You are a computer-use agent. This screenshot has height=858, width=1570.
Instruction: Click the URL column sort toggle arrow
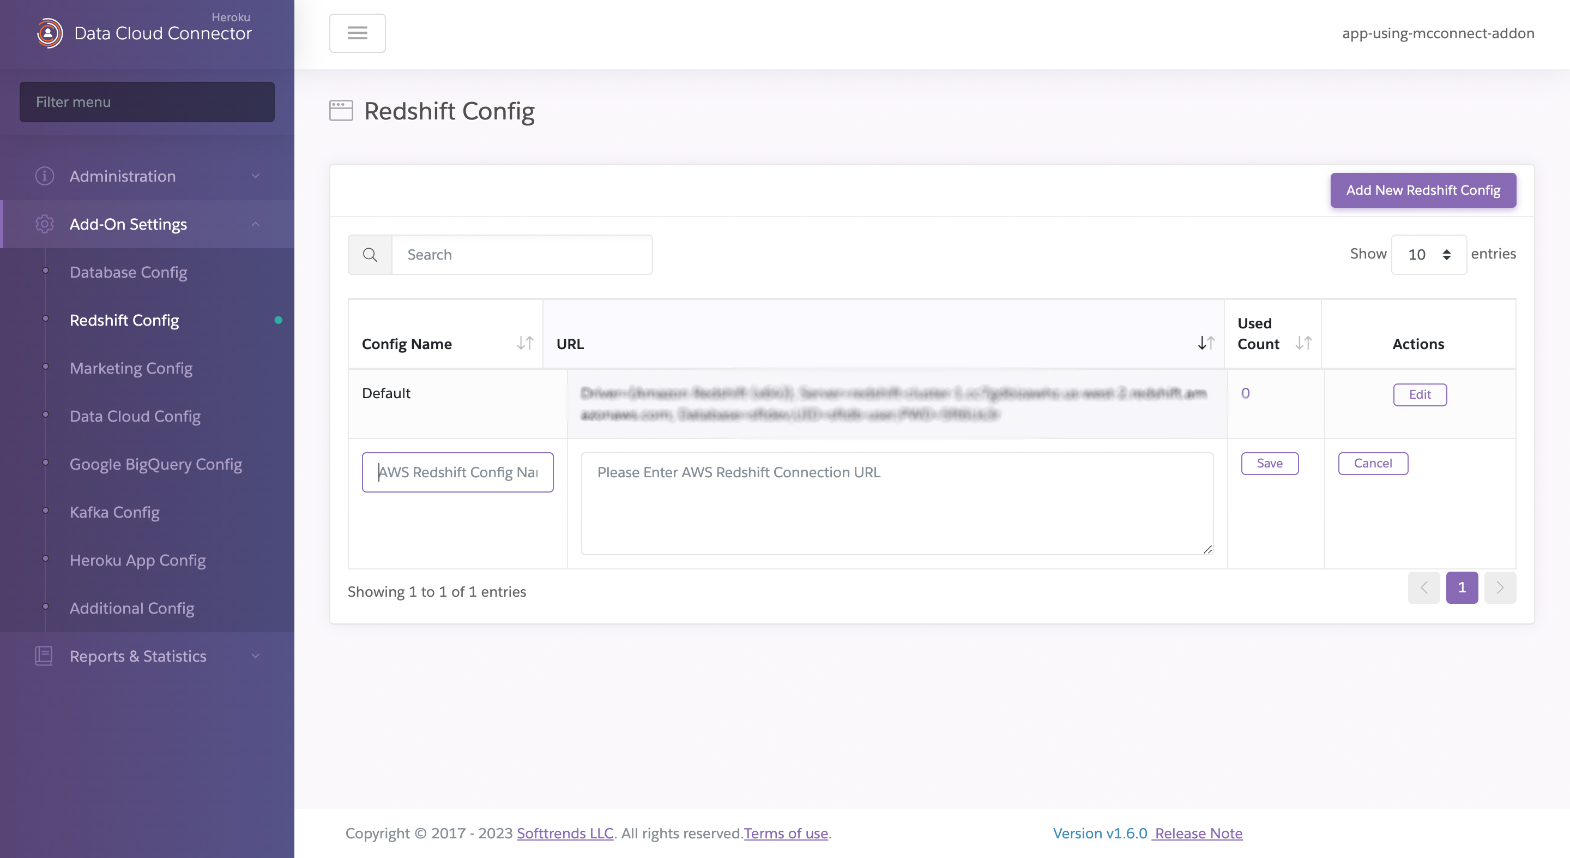(1207, 344)
